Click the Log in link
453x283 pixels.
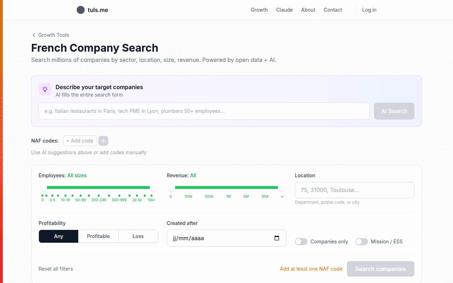[x=369, y=10]
